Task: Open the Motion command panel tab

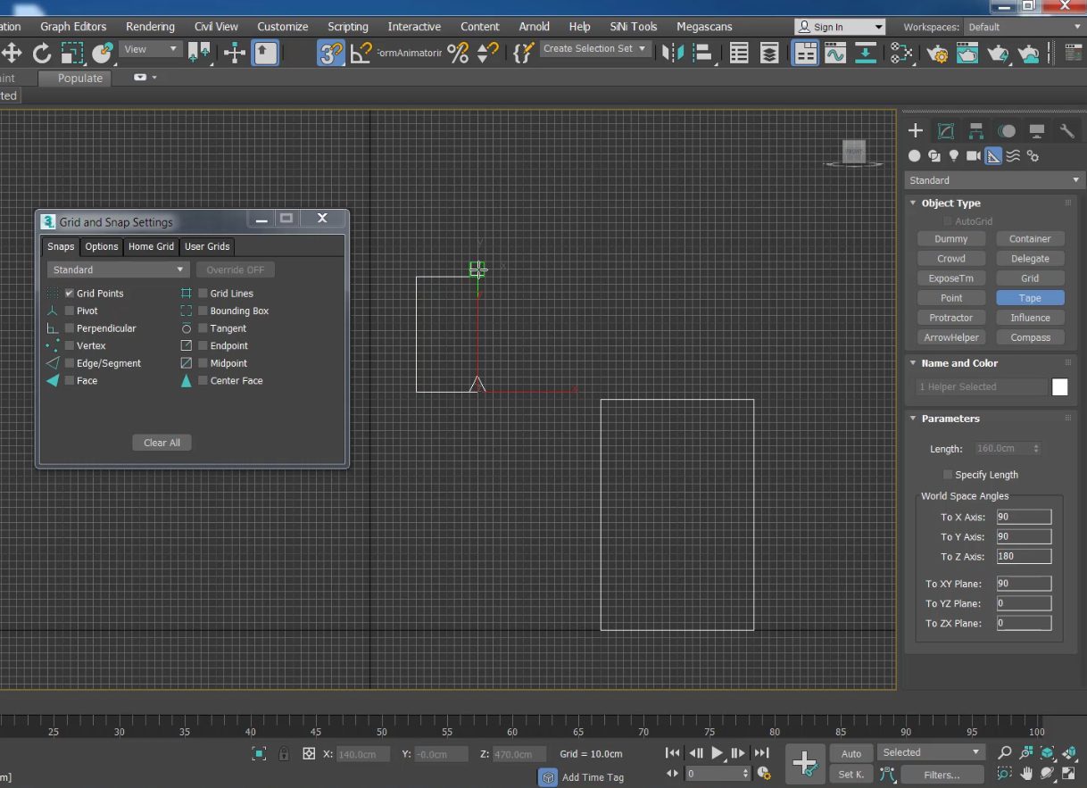Action: tap(1007, 131)
